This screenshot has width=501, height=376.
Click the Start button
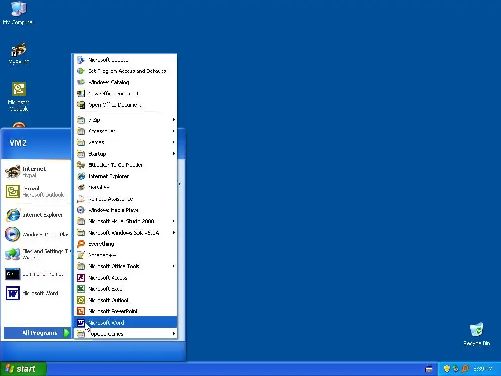point(23,369)
